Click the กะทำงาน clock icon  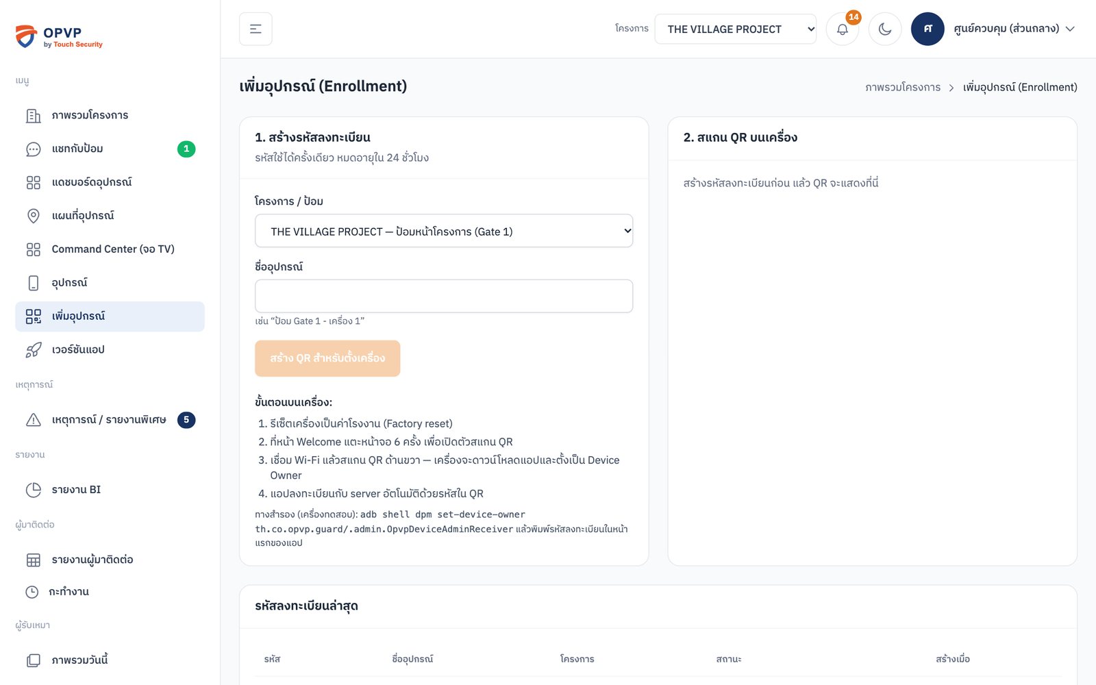[32, 592]
